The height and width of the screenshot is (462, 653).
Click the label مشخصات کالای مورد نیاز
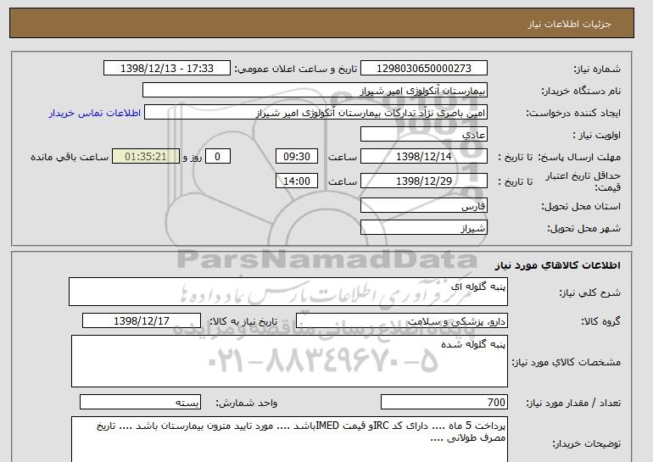566,362
